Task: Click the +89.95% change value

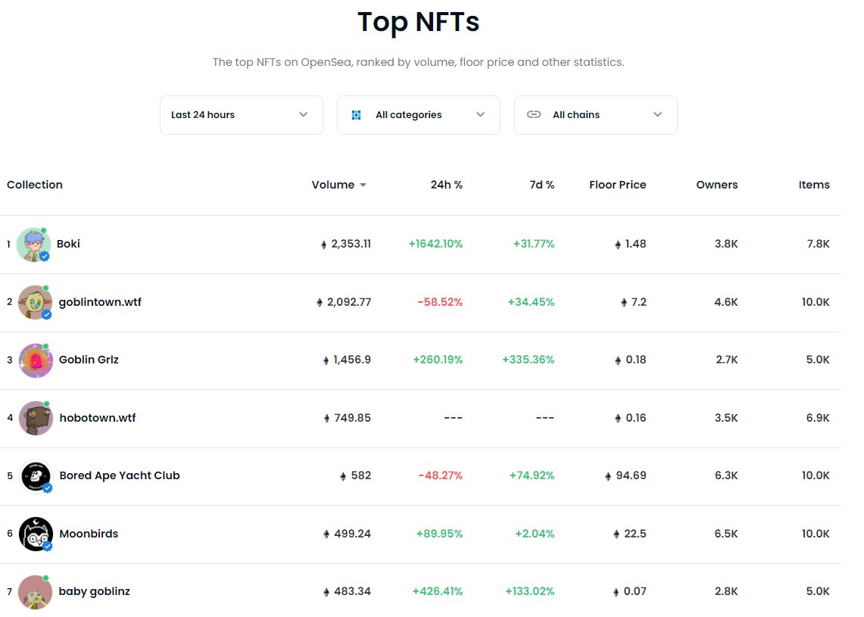Action: (x=439, y=533)
